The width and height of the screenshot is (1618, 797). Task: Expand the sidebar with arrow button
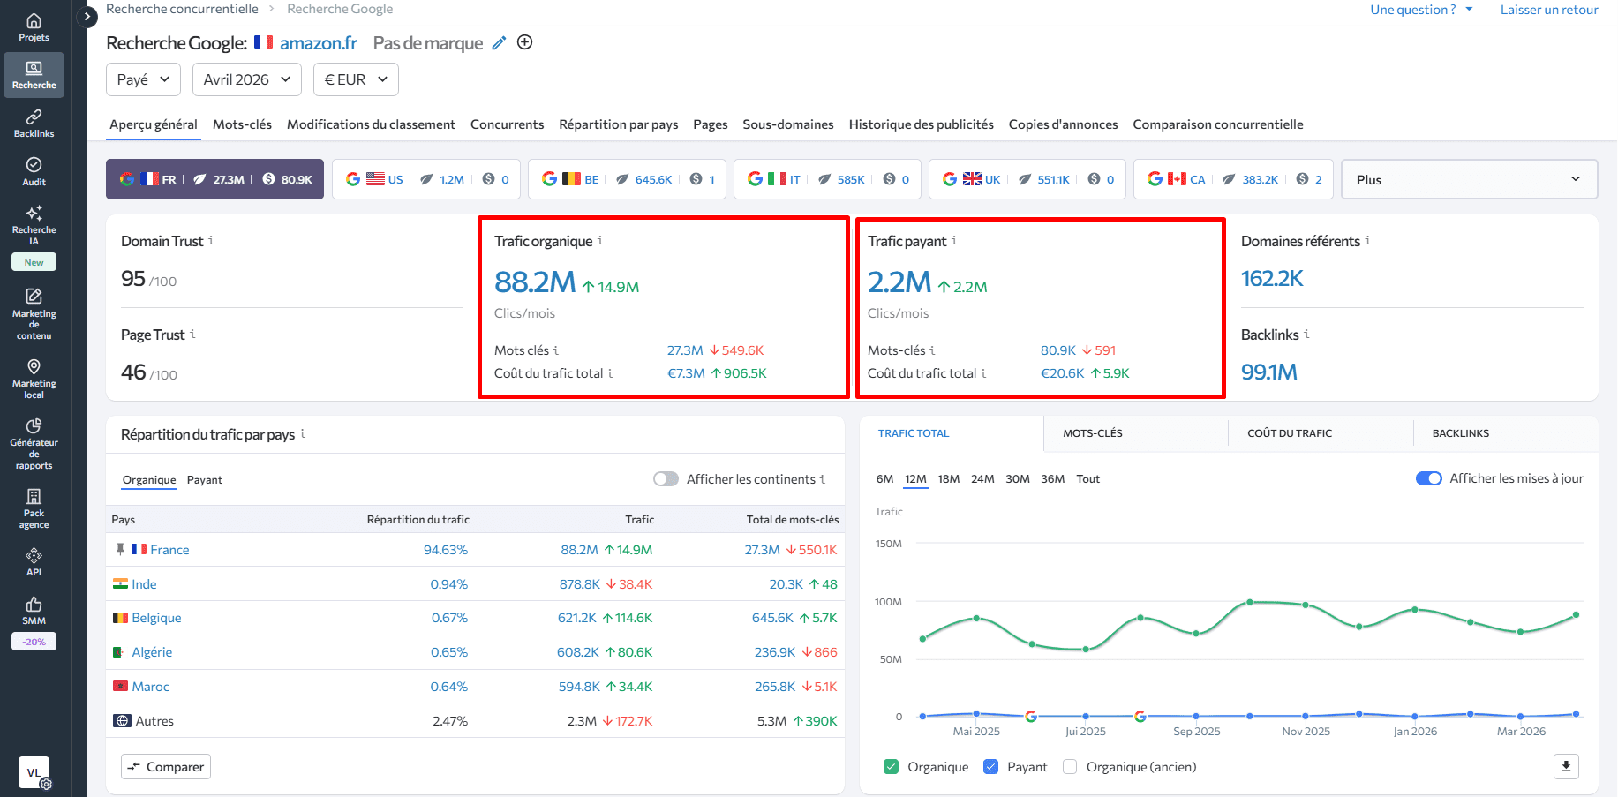(87, 16)
